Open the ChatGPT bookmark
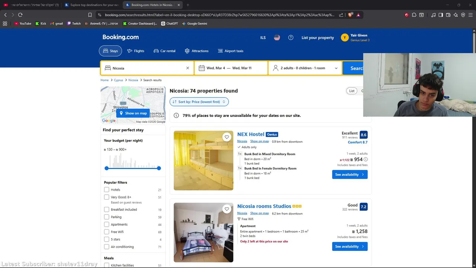 click(170, 23)
